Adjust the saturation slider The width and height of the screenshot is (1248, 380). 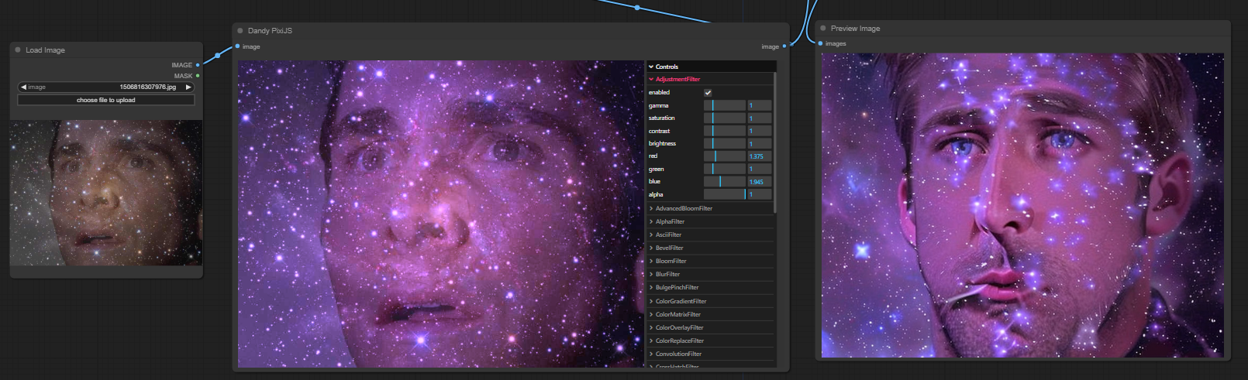pos(724,118)
